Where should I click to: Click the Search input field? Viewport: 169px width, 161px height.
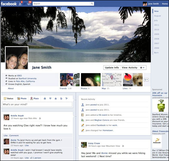click(61, 4)
